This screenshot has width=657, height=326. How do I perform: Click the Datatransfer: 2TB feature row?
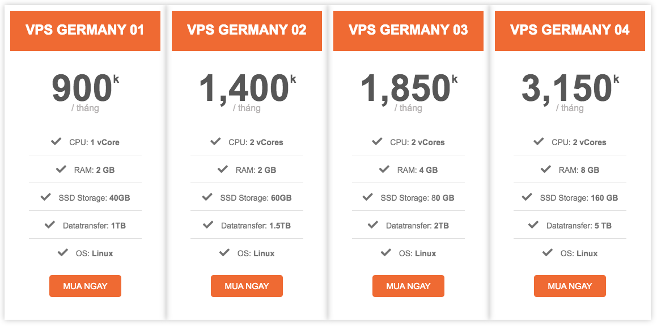408,226
